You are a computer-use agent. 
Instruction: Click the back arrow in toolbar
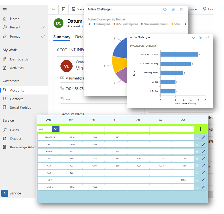(53, 9)
